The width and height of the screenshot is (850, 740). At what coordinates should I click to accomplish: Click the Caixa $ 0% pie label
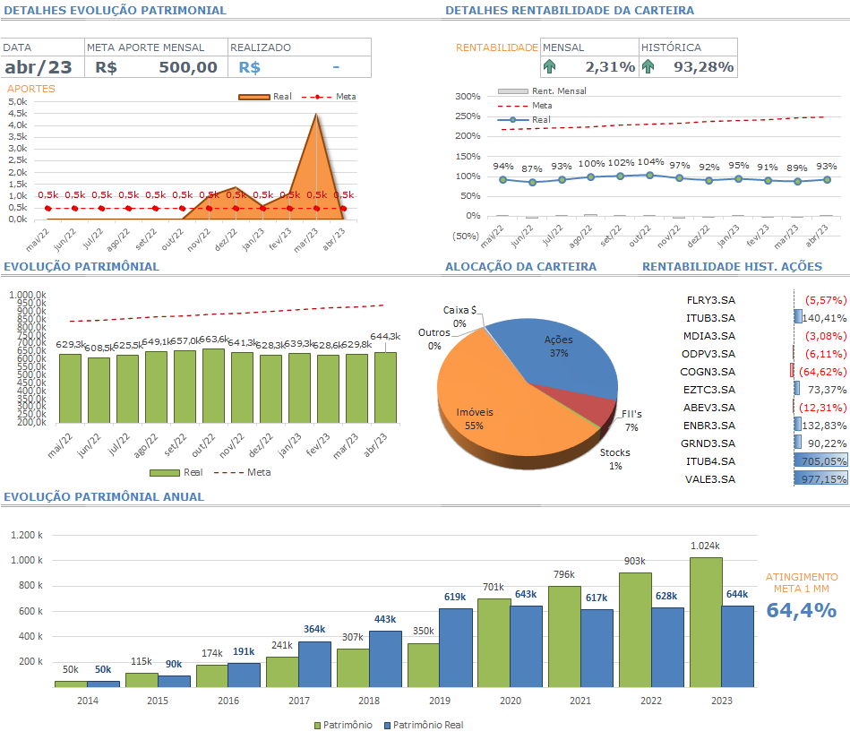pos(459,316)
